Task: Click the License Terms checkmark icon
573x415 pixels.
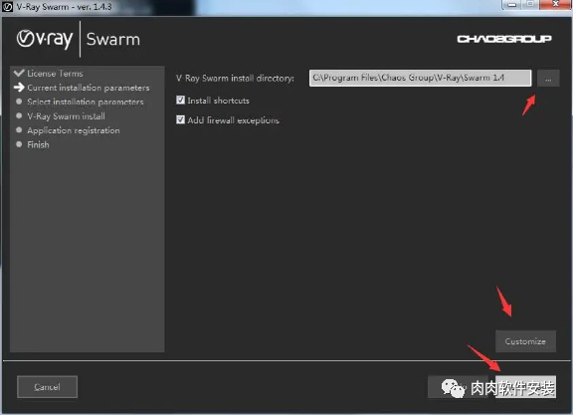Action: (19, 73)
